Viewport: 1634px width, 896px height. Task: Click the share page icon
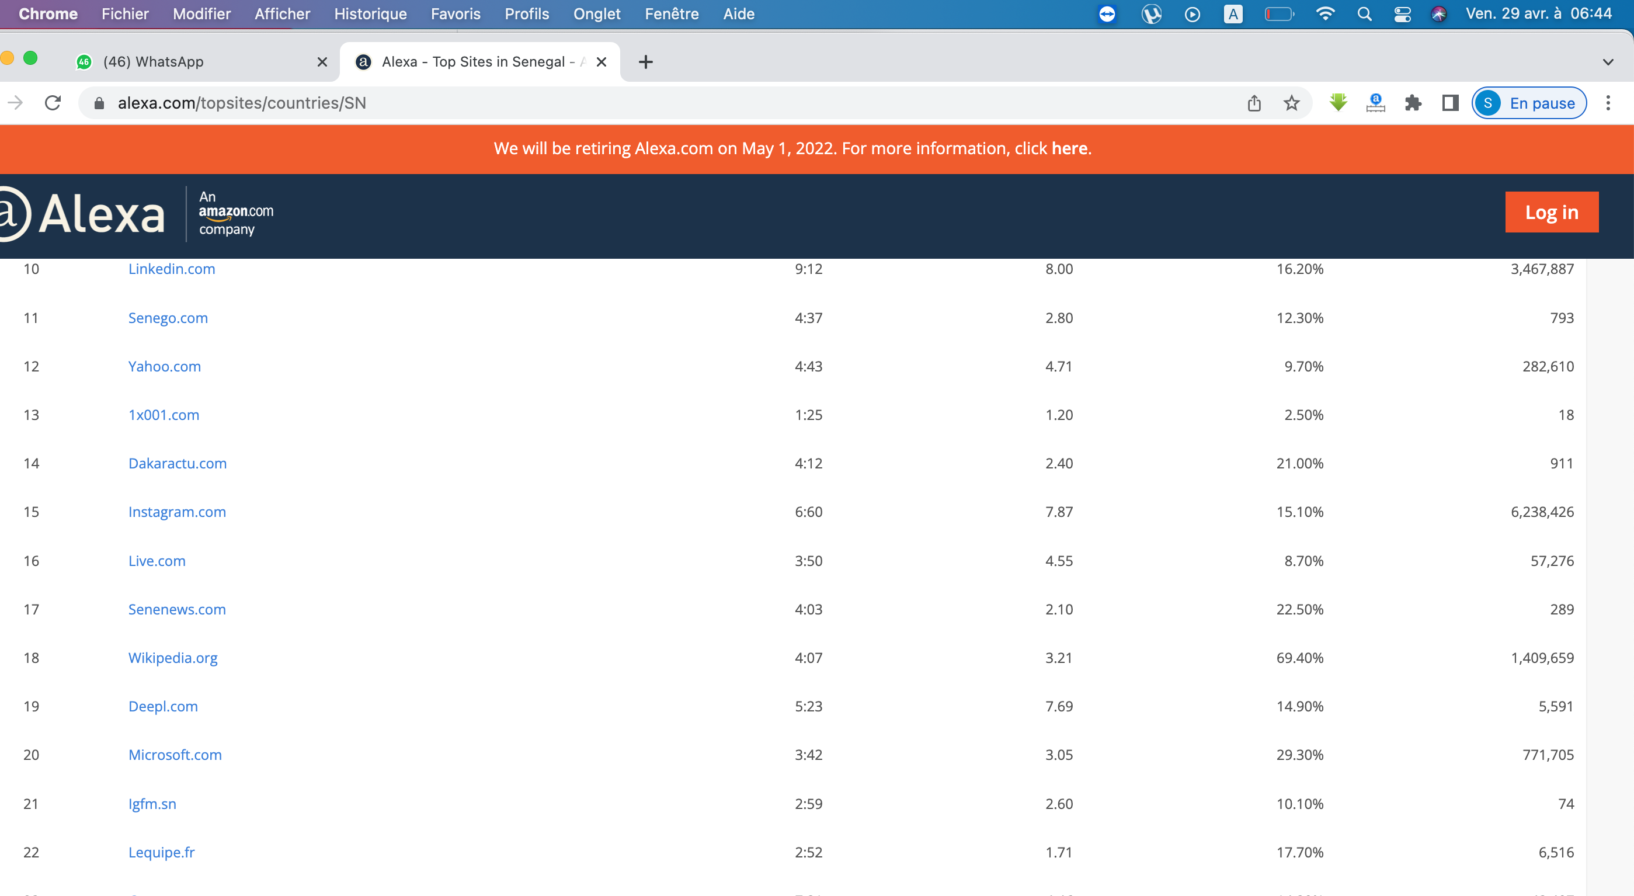tap(1254, 103)
